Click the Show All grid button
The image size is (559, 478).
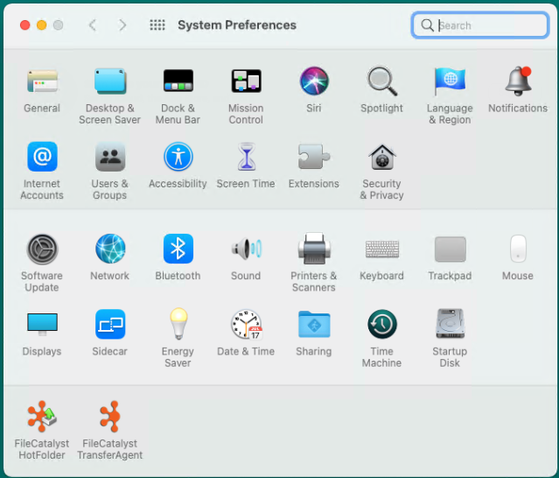(157, 25)
